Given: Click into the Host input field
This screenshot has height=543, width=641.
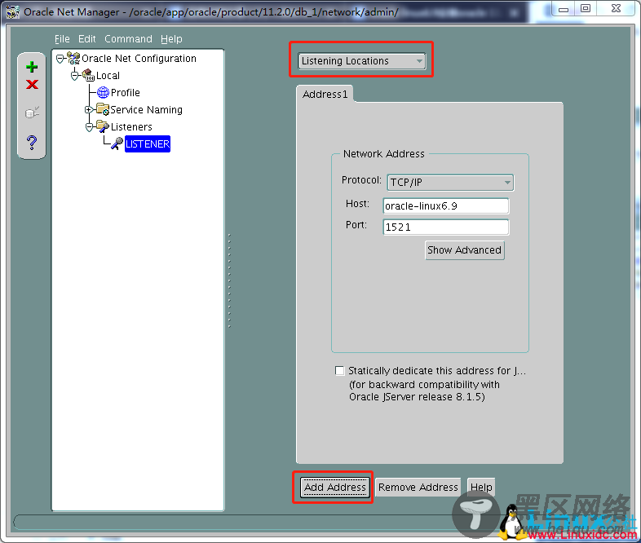Looking at the screenshot, I should coord(446,206).
